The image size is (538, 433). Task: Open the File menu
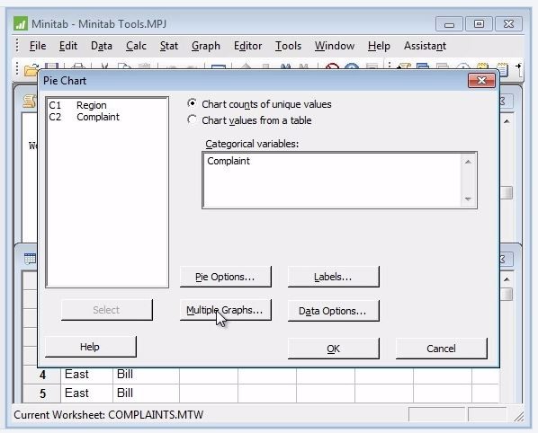pyautogui.click(x=38, y=46)
